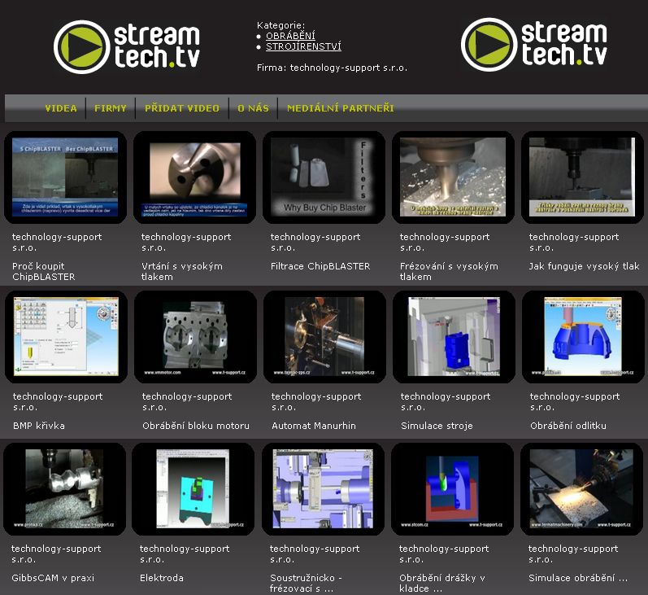Go to the VIDEA menu item
Image resolution: width=648 pixels, height=595 pixels.
[x=61, y=108]
